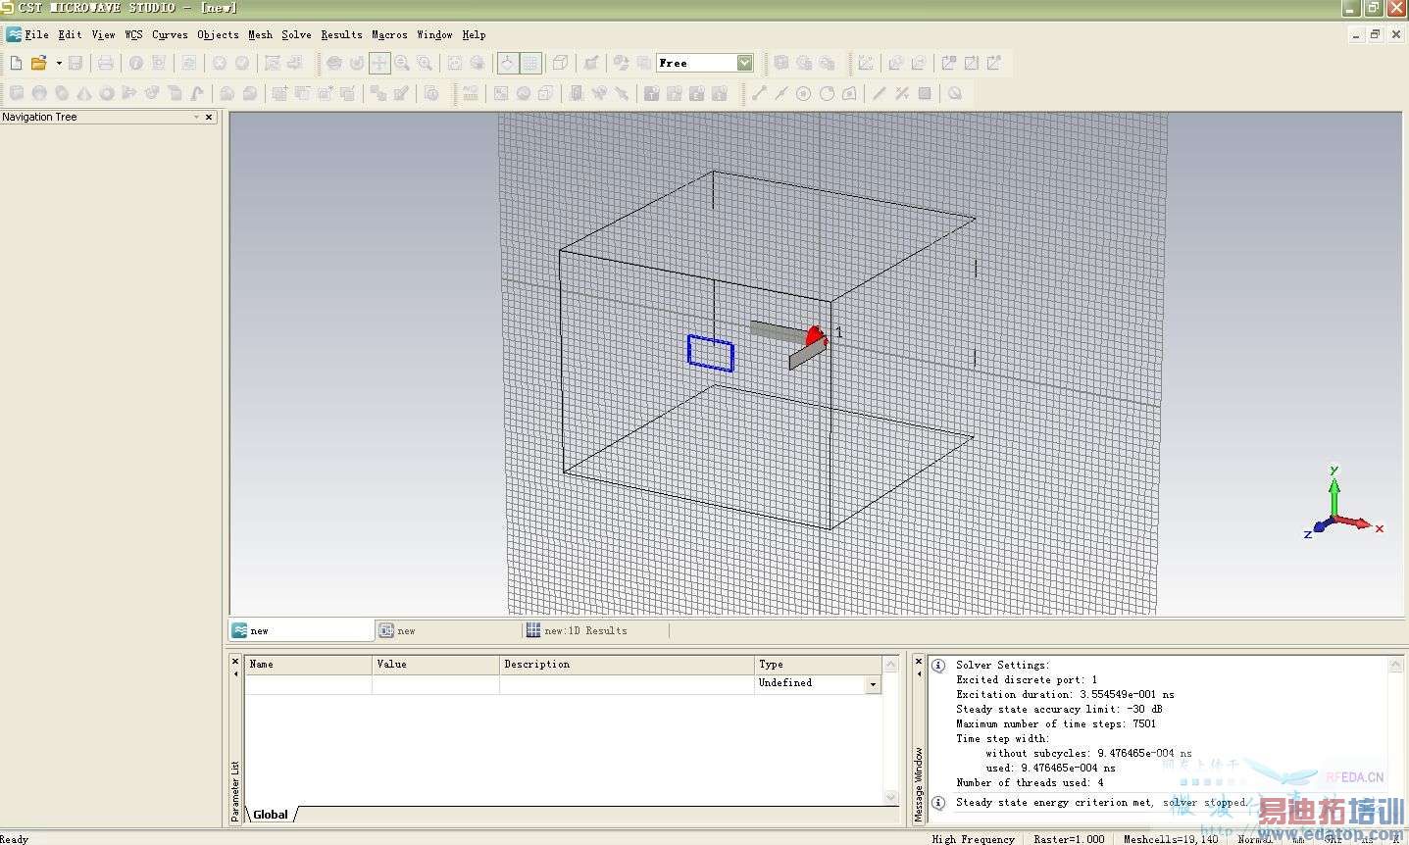Open the 'Free' view mode combo box
Viewport: 1409px width, 845px height.
704,63
